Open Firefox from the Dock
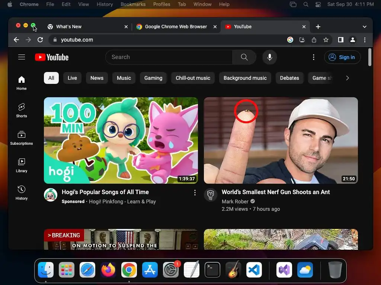The width and height of the screenshot is (381, 285). (108, 269)
